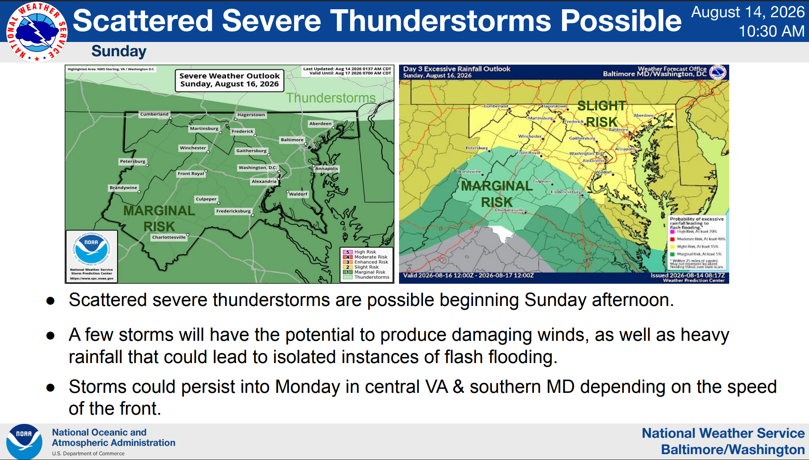
Task: Select the Enhanced Risk legend swatch numbered 3
Action: click(348, 262)
